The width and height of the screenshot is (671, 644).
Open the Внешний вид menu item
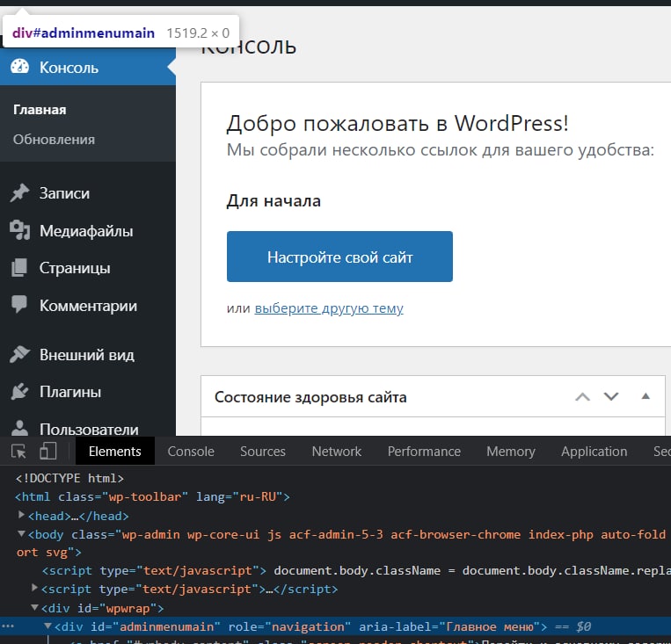coord(88,355)
